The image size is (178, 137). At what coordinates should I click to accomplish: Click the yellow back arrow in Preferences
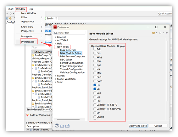click(153, 33)
